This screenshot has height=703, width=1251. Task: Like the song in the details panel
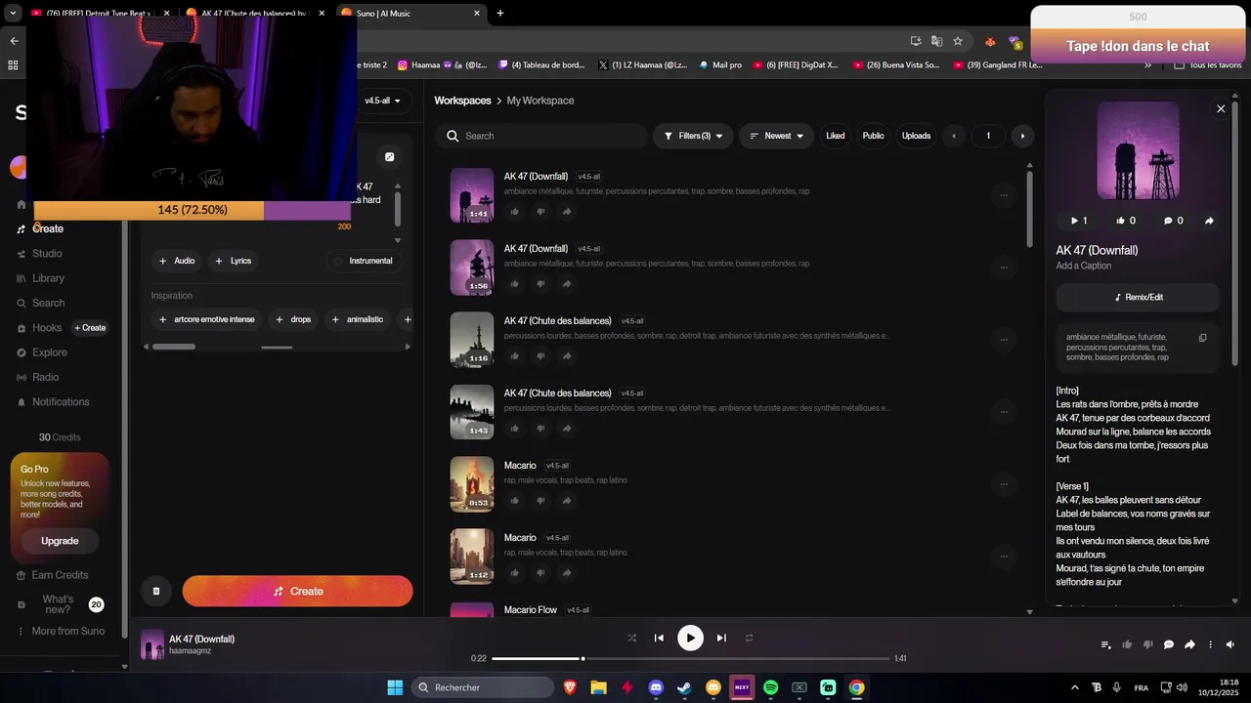coord(1126,221)
